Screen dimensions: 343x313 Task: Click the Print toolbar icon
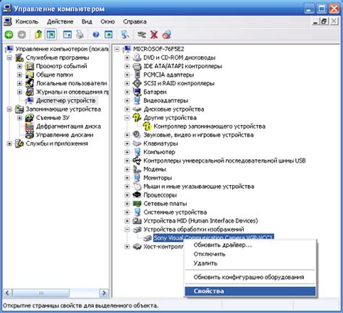(x=80, y=35)
